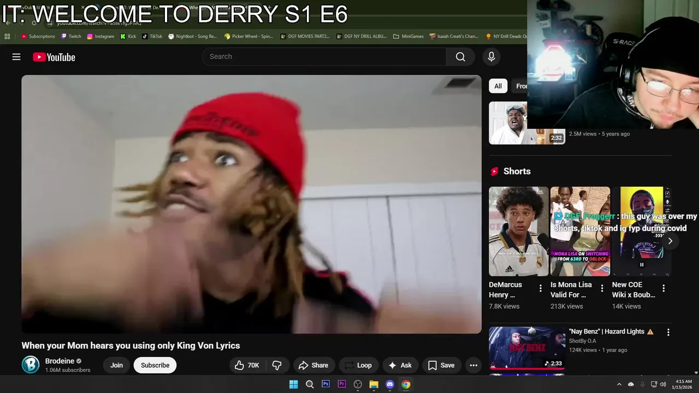Open options for Is Mona Lisa short
The image size is (699, 393).
602,288
